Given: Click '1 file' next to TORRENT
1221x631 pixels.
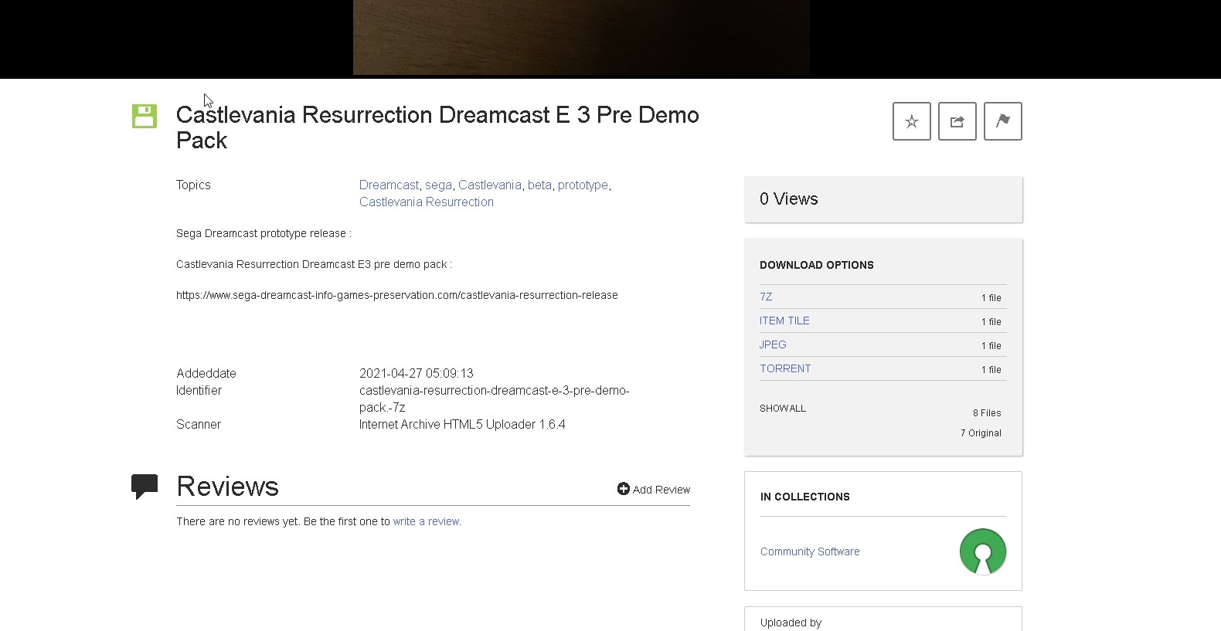Looking at the screenshot, I should click(x=991, y=370).
